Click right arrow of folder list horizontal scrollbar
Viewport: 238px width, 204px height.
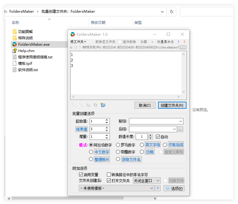179,97
